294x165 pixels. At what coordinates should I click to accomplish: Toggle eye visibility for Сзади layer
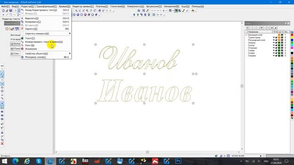tap(274, 50)
